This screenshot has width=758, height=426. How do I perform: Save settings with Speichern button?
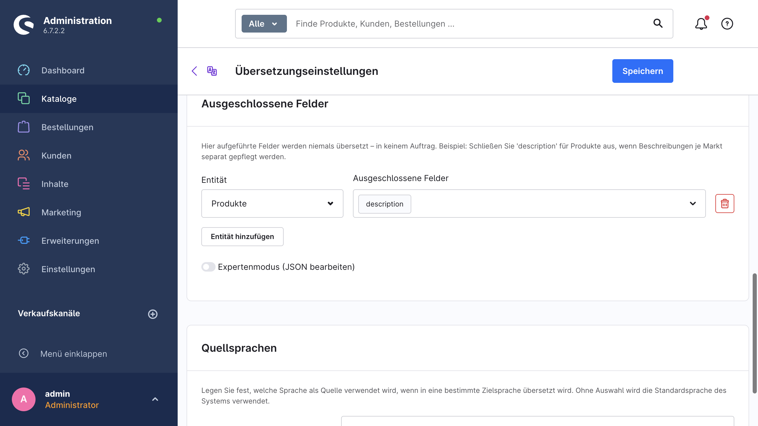(643, 71)
